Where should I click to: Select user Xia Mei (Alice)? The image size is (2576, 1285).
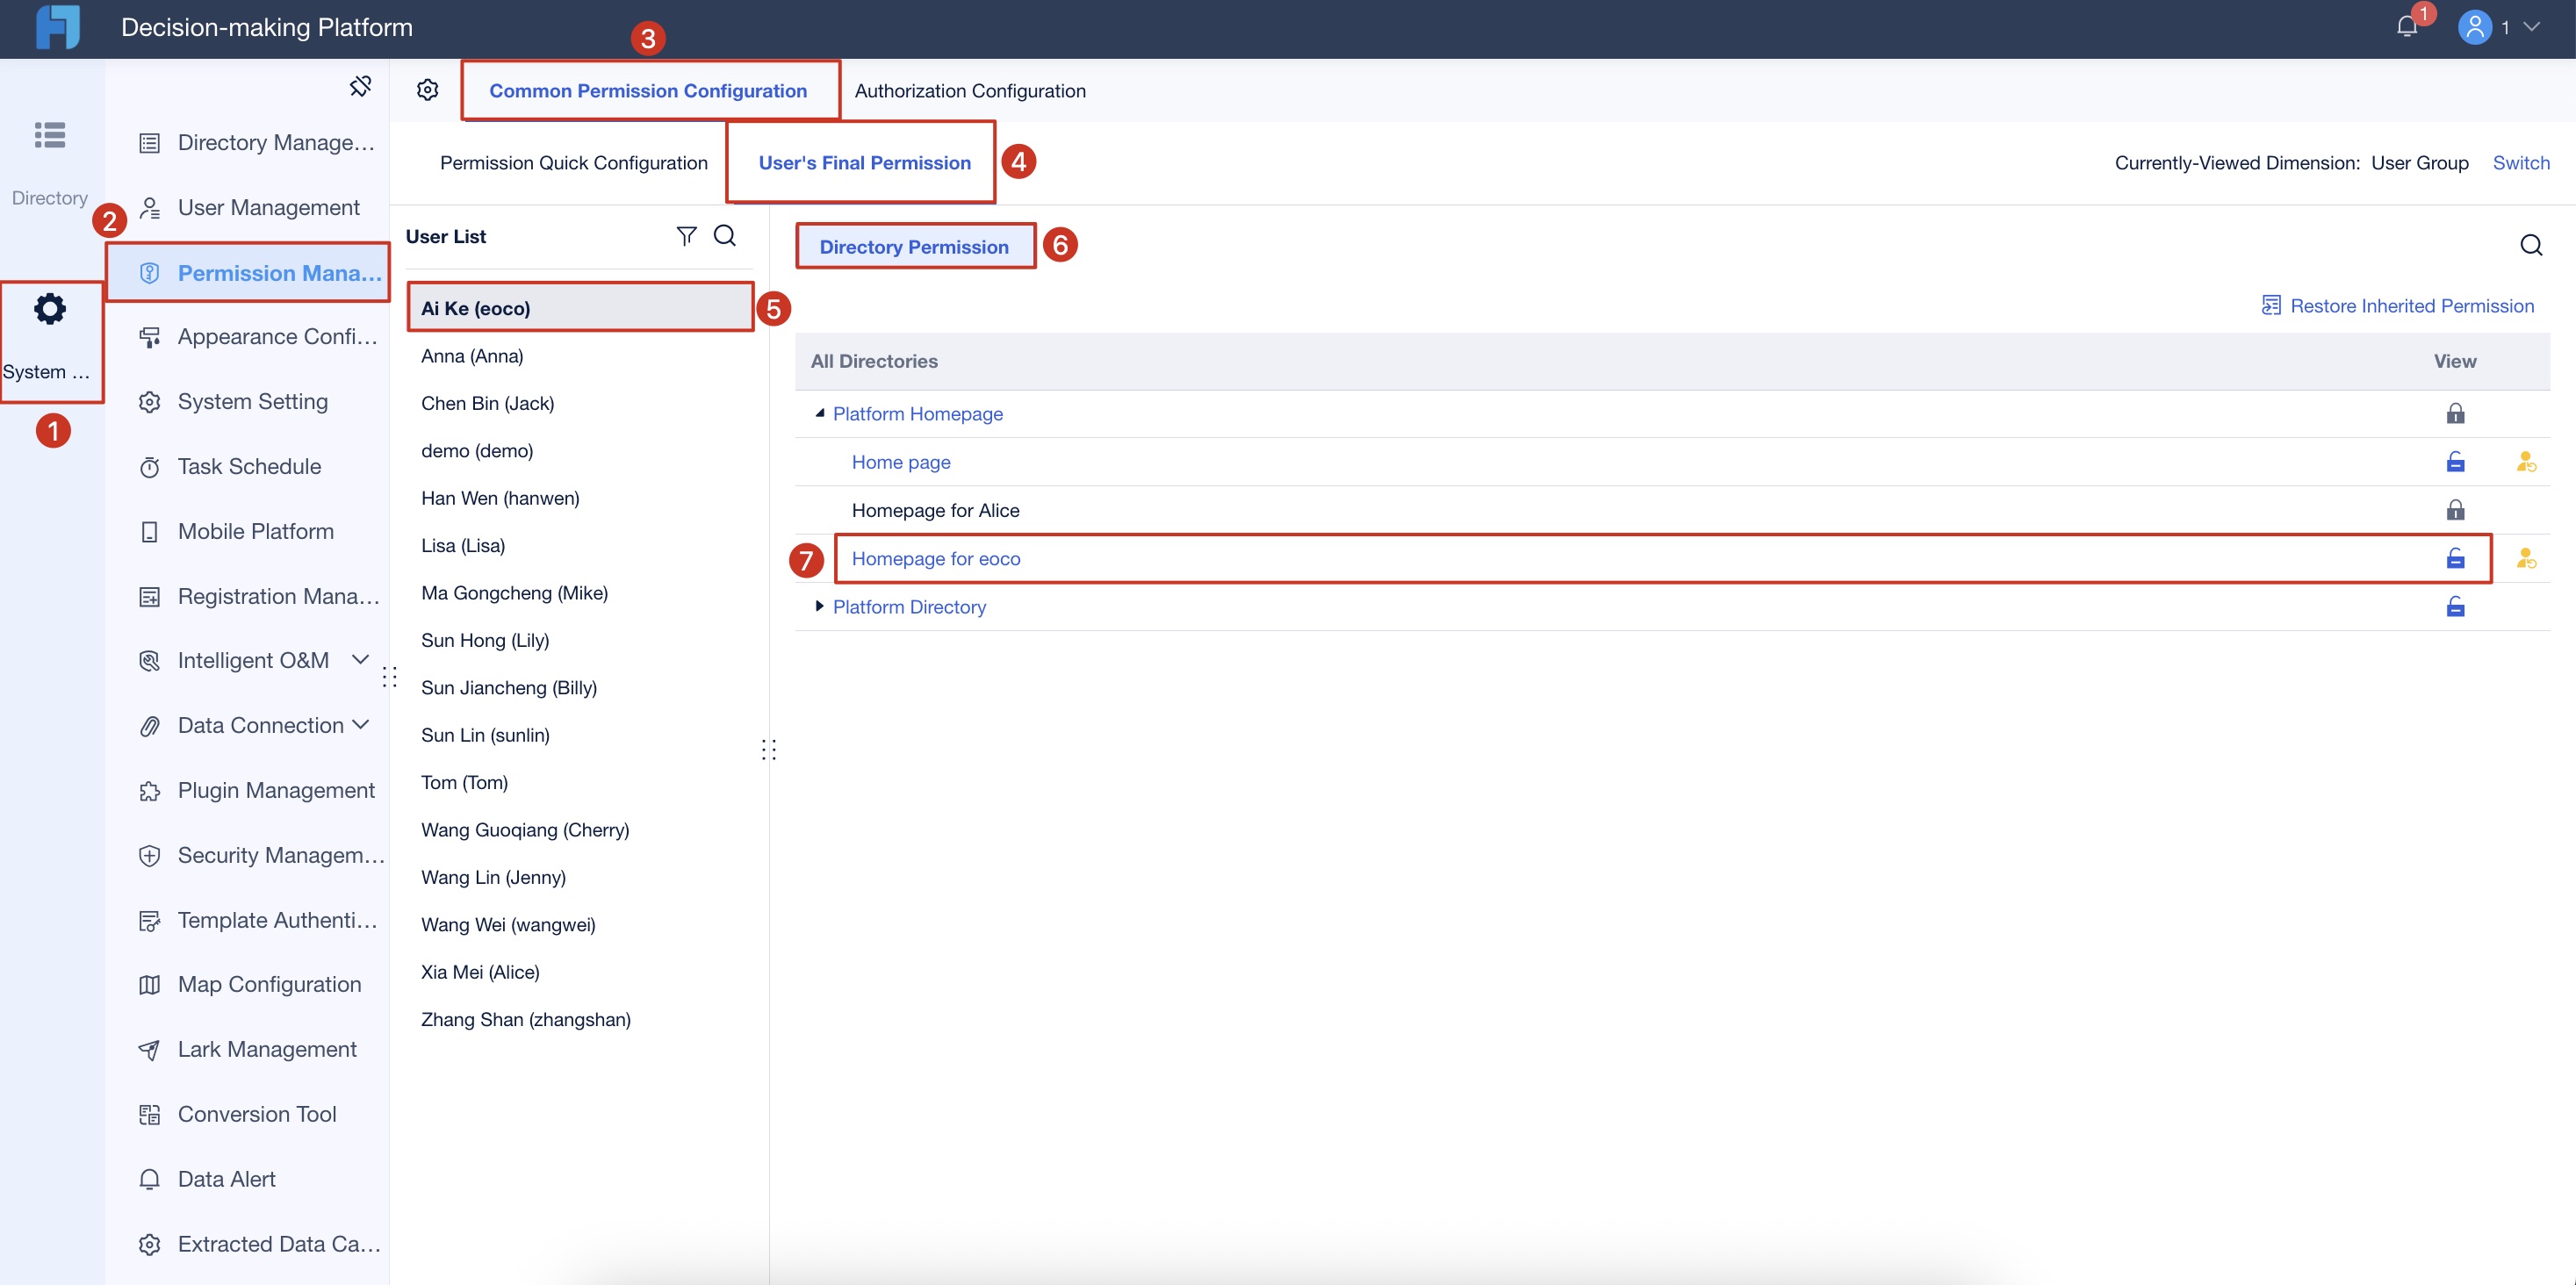click(580, 972)
